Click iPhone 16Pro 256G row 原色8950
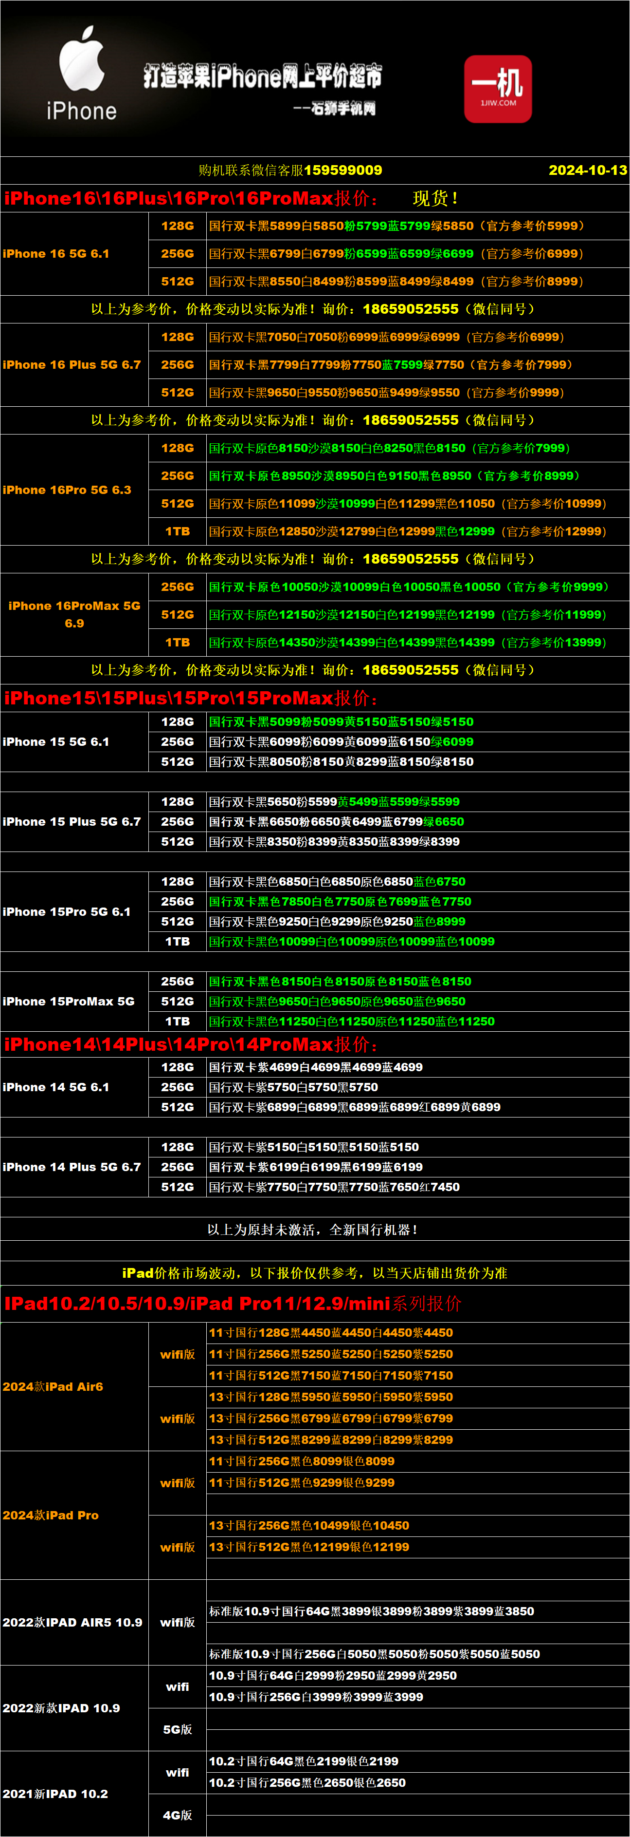Image resolution: width=630 pixels, height=1837 pixels. pyautogui.click(x=418, y=476)
